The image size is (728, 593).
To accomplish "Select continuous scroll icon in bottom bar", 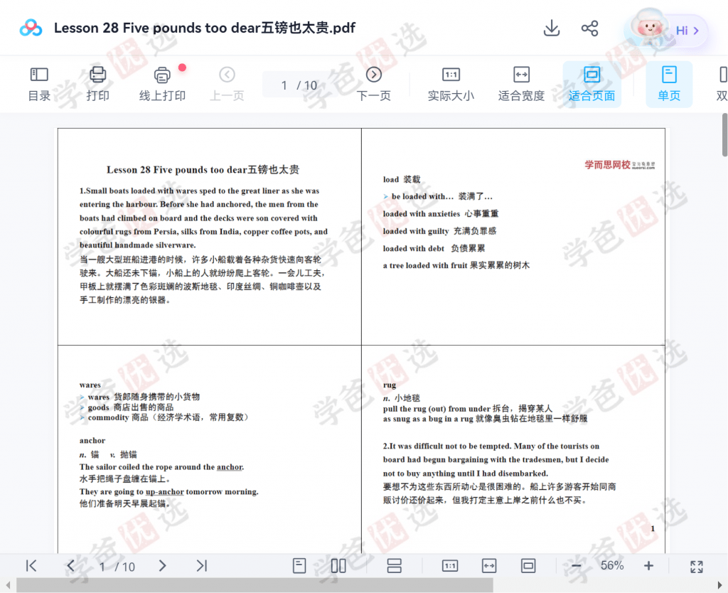I will pyautogui.click(x=394, y=565).
